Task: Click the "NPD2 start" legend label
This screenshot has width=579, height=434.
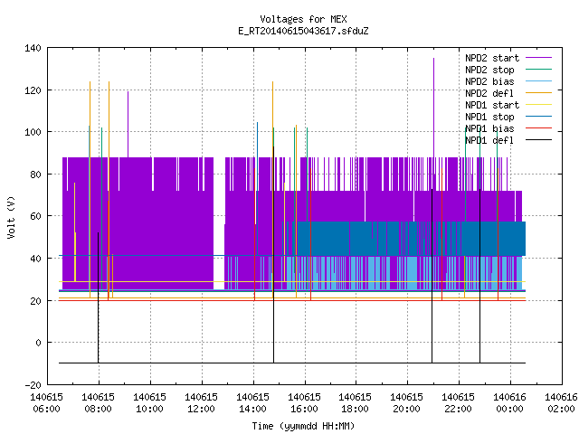Action: pos(492,58)
